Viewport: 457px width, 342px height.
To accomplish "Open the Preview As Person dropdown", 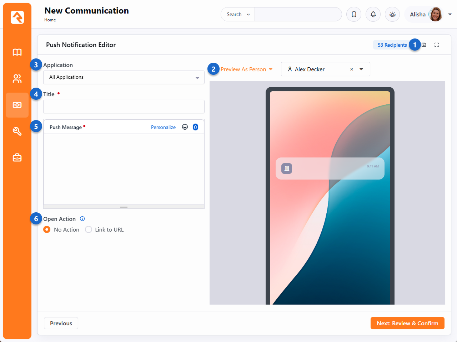I will click(x=246, y=69).
